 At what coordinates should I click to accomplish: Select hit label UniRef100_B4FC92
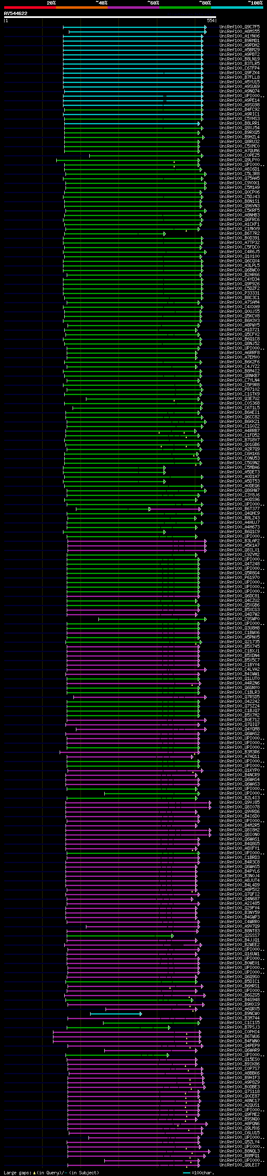point(239,110)
